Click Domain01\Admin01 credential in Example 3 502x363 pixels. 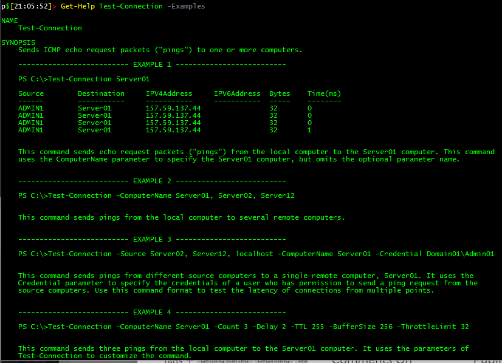(x=460, y=254)
